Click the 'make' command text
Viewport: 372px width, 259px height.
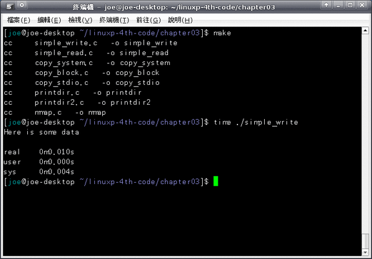click(x=222, y=33)
